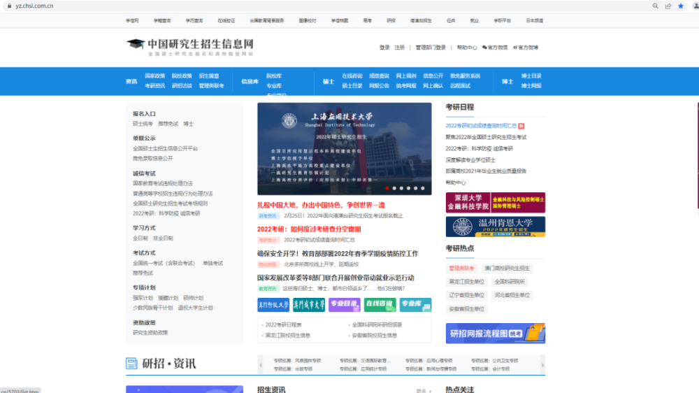Click 管理部门登录 link
Screen dimensions: 699x393
pos(431,48)
